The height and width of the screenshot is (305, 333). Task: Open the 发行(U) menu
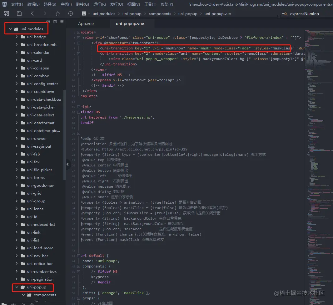(x=117, y=4)
